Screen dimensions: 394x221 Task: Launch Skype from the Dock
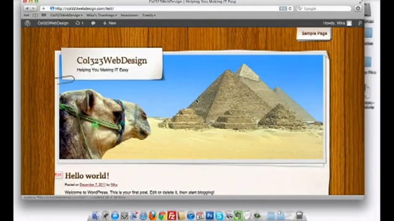pyautogui.click(x=219, y=216)
